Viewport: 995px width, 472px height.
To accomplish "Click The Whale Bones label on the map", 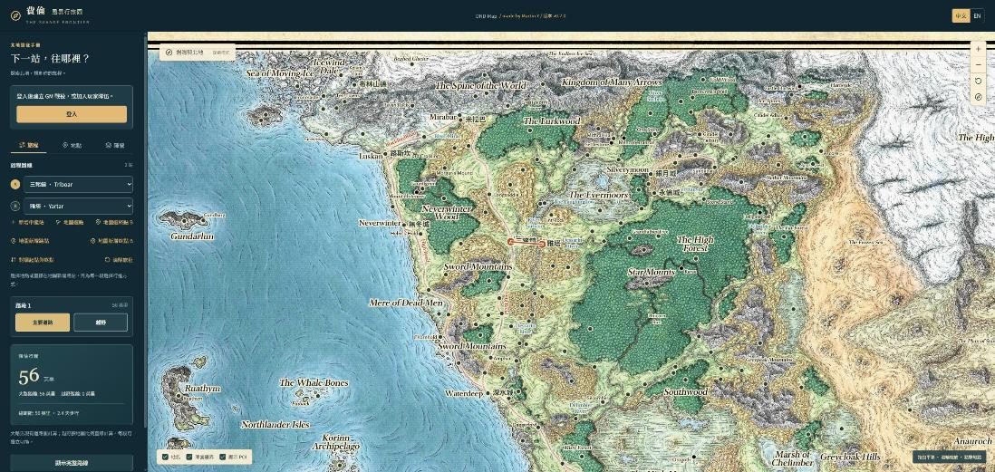I will tap(314, 382).
